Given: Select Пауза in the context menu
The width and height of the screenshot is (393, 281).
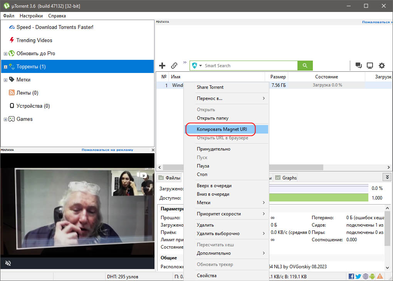Looking at the screenshot, I should tap(226, 166).
